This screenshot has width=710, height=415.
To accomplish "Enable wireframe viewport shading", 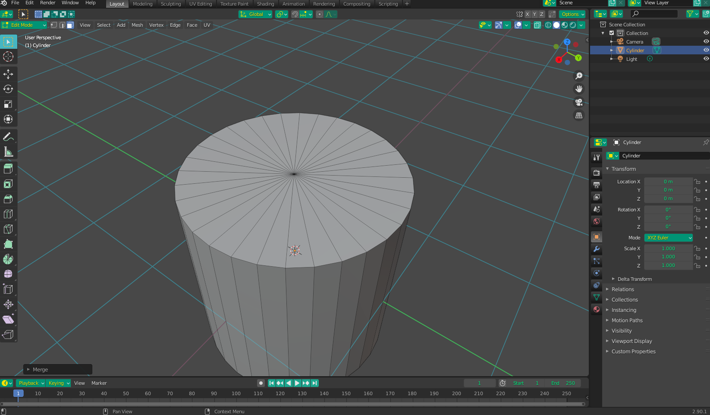I will [x=548, y=25].
